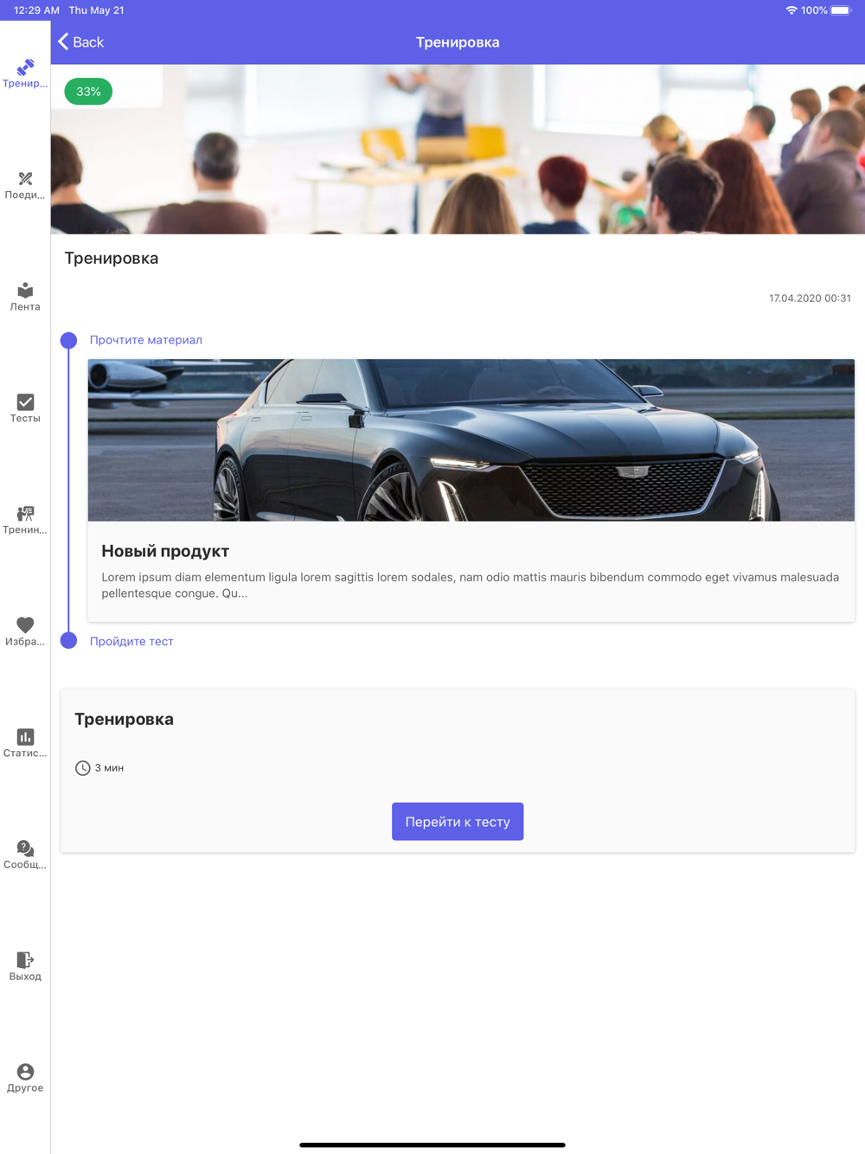Open the Избра... heart favorites icon
The image size is (865, 1154).
pos(25,625)
